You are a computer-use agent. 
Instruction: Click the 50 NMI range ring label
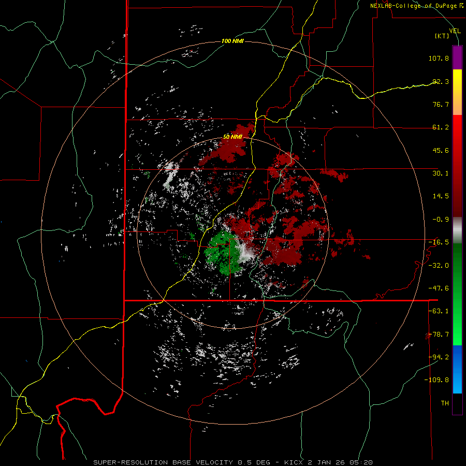point(232,137)
